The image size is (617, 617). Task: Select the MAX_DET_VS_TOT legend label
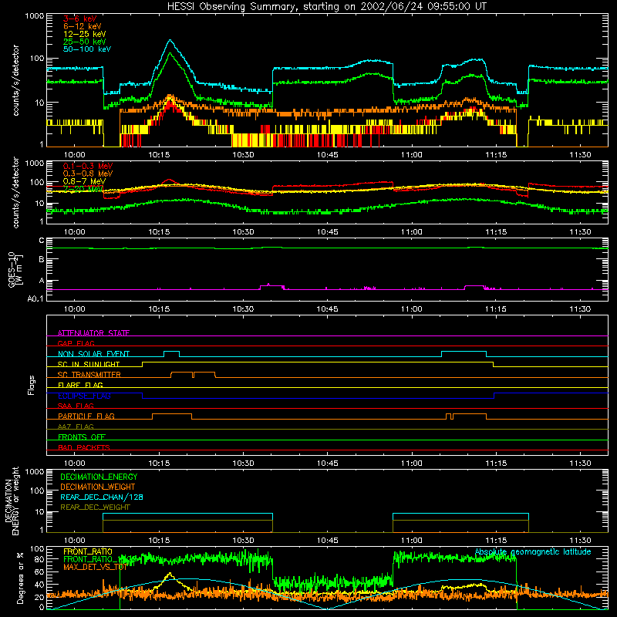pyautogui.click(x=95, y=567)
